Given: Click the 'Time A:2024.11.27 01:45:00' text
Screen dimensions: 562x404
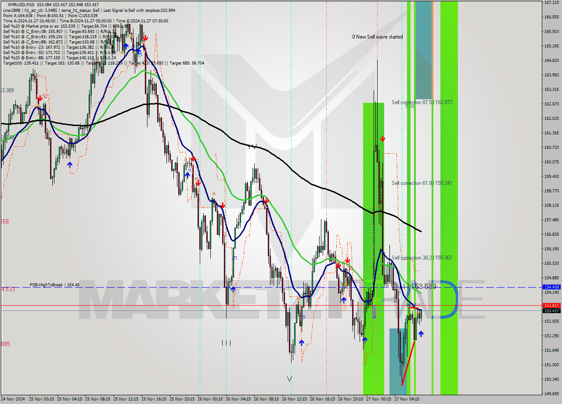Looking at the screenshot, I should [29, 21].
